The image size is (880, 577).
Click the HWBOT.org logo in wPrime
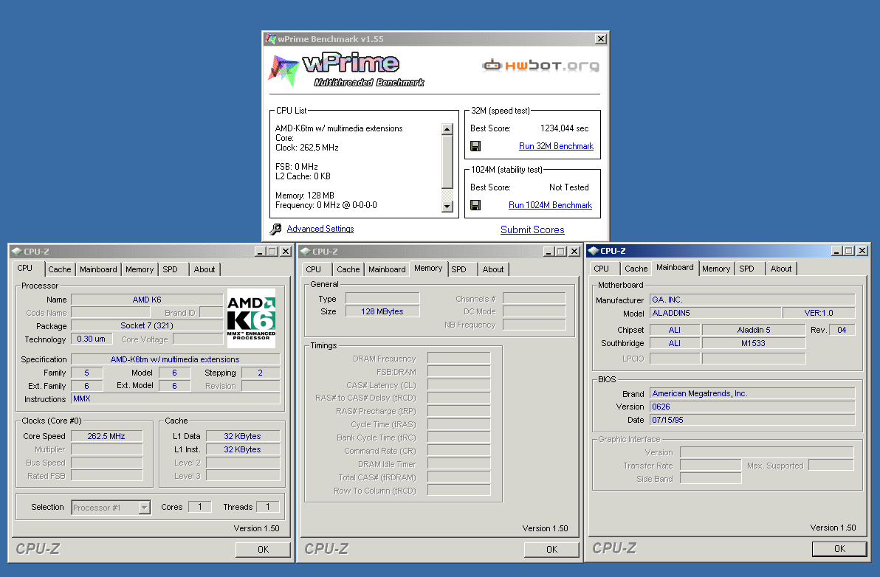click(x=540, y=66)
